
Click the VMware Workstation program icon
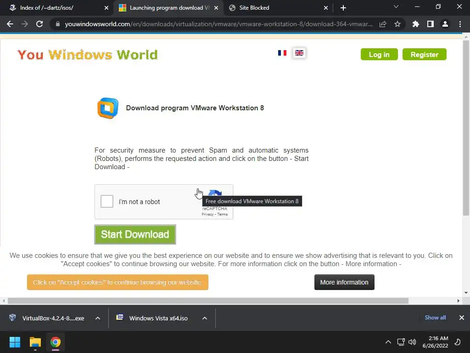click(107, 108)
